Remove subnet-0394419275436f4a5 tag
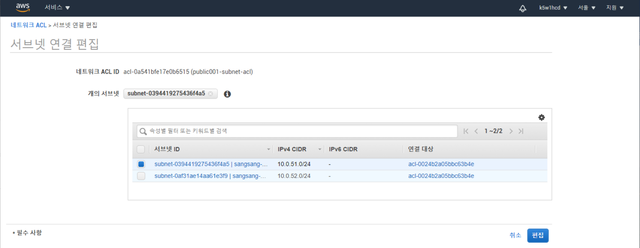The image size is (640, 248). point(210,94)
